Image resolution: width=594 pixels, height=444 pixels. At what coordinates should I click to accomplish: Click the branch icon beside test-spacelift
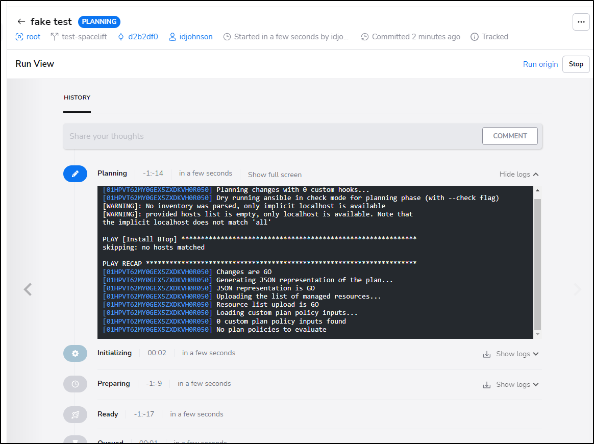(55, 37)
